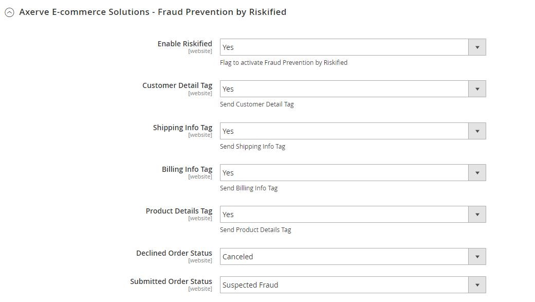
Task: Click the Shipping Info Tag label
Action: tap(182, 128)
